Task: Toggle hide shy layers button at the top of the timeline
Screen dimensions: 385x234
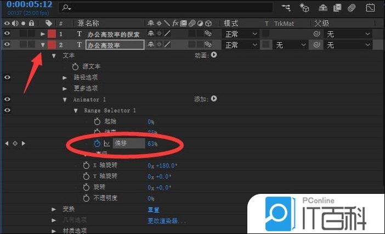Action: (323, 8)
